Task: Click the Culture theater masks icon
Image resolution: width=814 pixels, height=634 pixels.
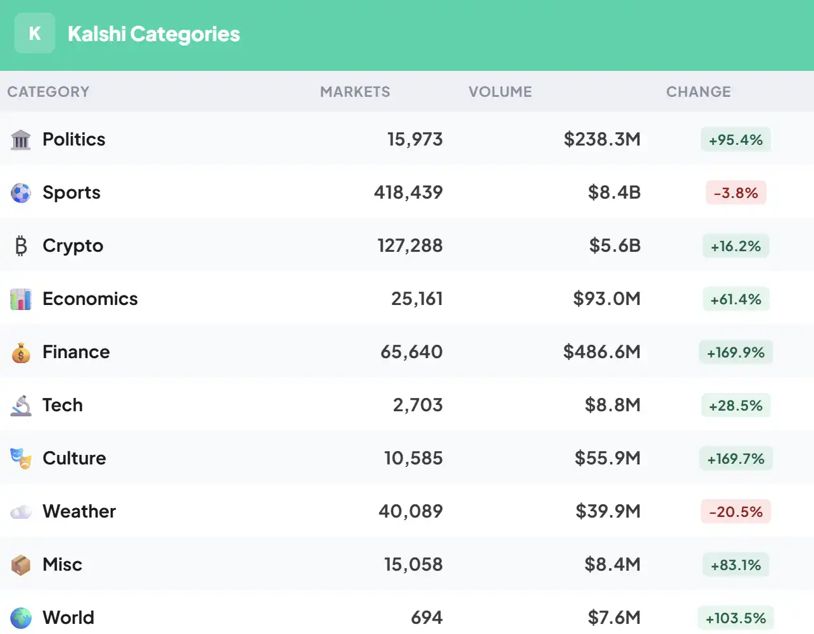Action: [x=21, y=458]
